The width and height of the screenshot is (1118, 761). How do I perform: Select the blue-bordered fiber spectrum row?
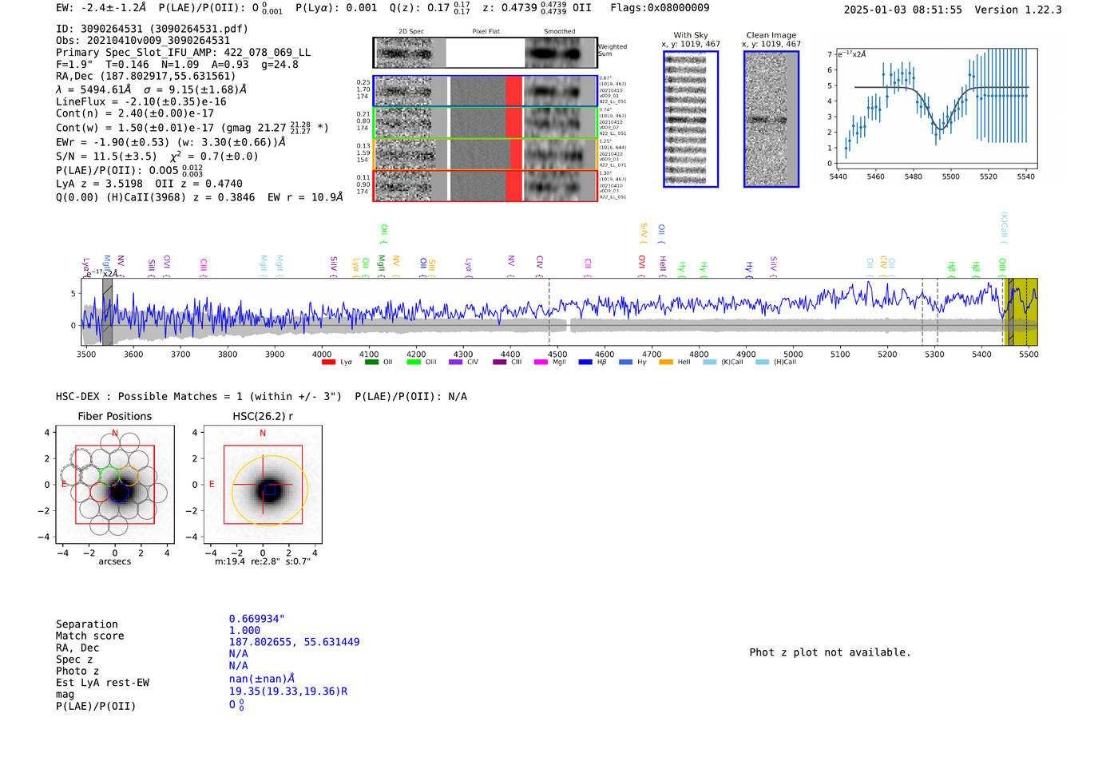pos(486,91)
